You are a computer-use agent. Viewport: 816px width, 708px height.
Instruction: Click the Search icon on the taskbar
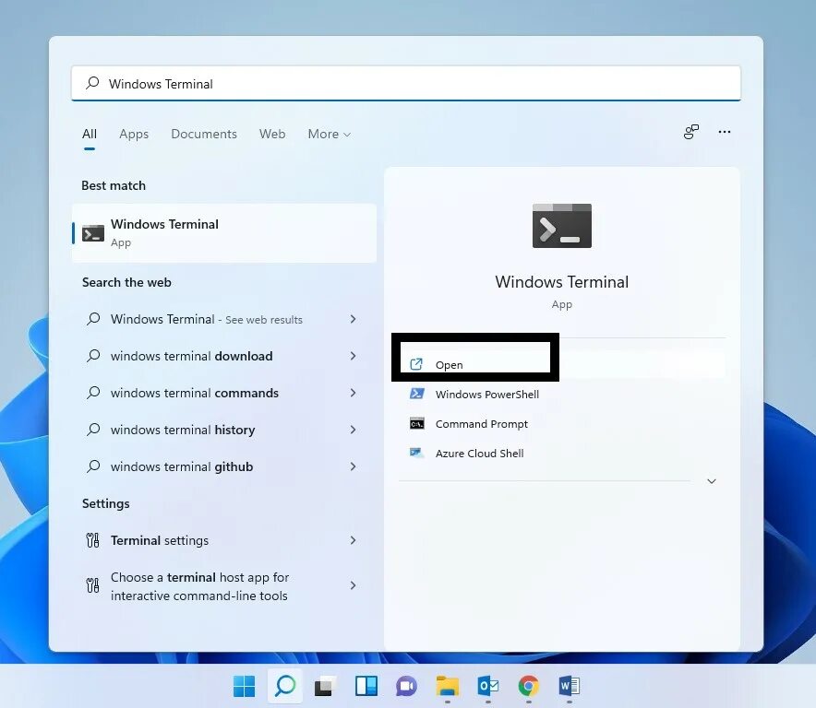285,686
